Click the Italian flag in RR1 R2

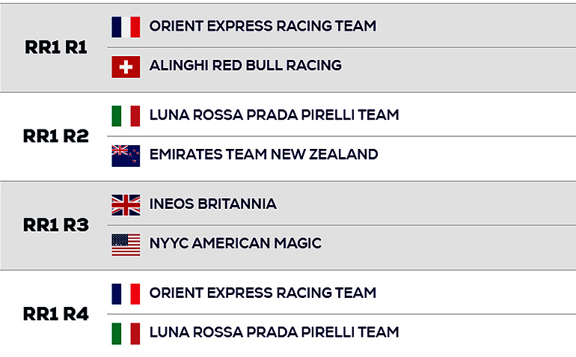pos(126,115)
